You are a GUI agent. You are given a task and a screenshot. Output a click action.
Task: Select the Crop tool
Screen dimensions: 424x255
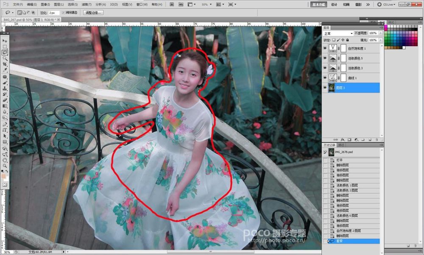(x=5, y=64)
